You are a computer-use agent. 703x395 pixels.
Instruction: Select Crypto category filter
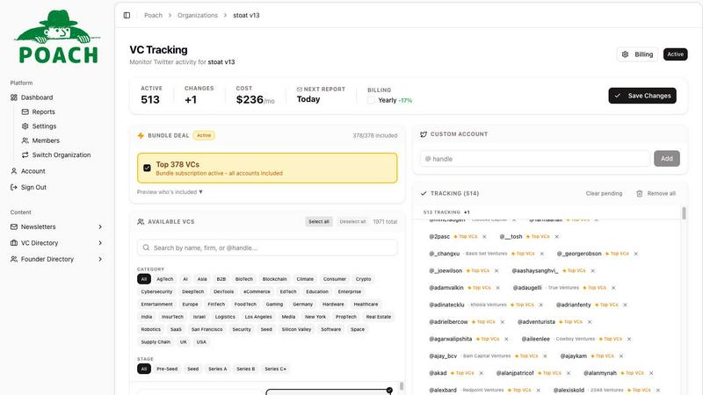pyautogui.click(x=363, y=279)
